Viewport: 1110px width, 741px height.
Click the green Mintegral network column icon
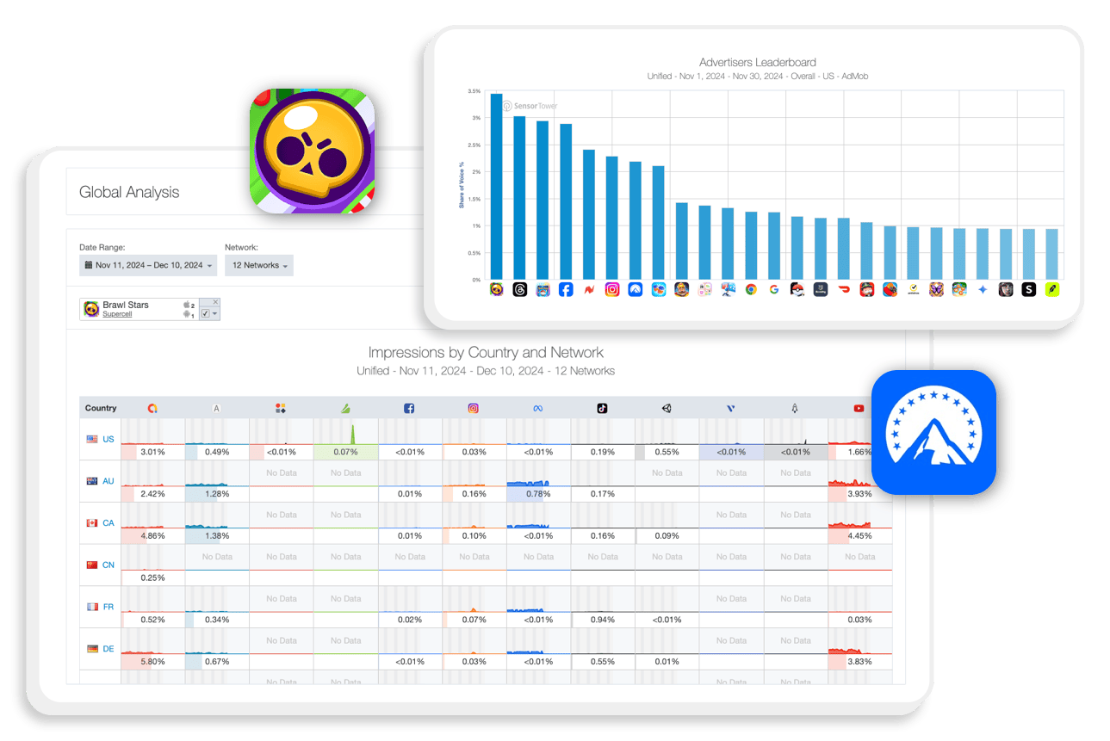pyautogui.click(x=345, y=408)
